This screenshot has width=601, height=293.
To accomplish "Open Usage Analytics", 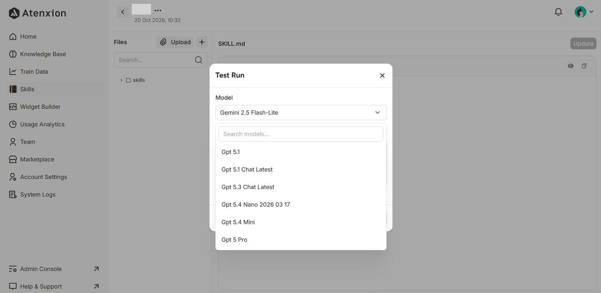I will [55, 124].
